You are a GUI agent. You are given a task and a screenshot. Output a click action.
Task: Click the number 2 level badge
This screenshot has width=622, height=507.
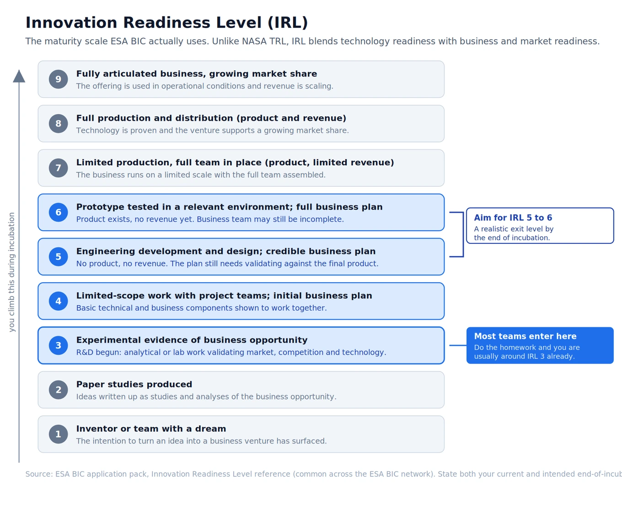pyautogui.click(x=58, y=390)
